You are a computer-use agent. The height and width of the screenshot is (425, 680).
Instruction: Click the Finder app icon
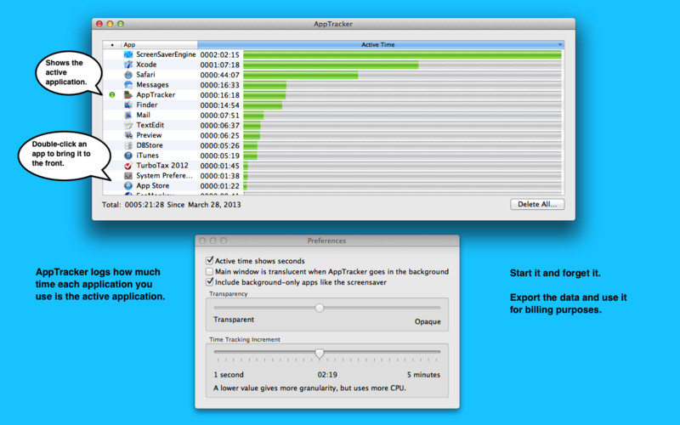click(x=128, y=105)
